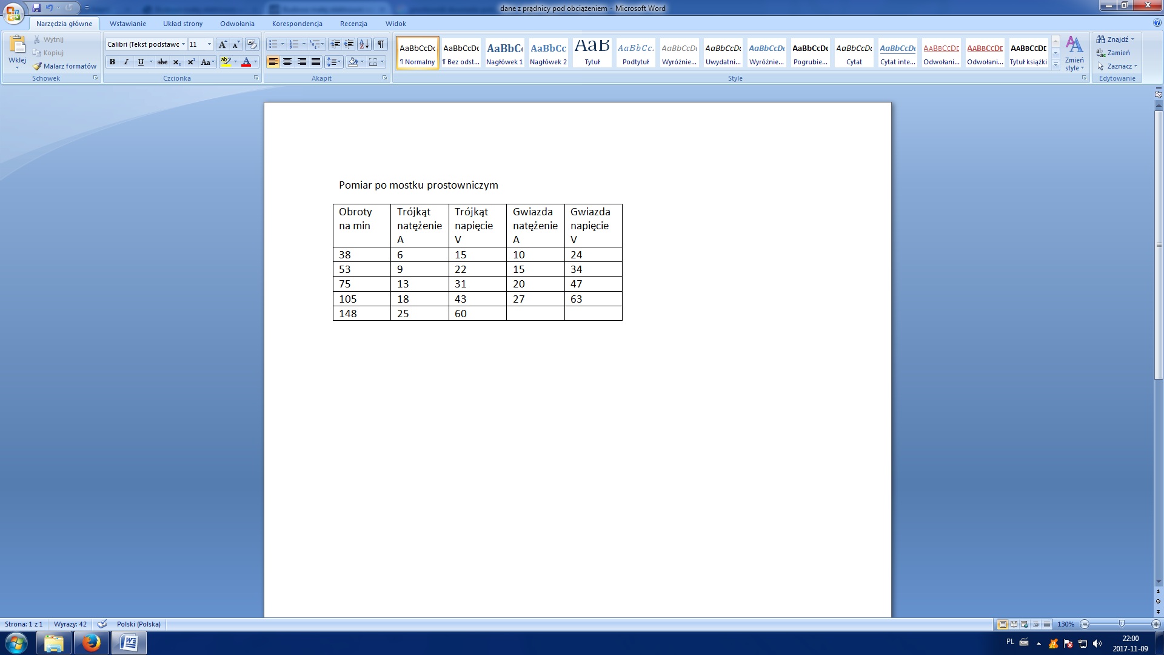Toggle bold formatting button
Image resolution: width=1164 pixels, height=655 pixels.
pyautogui.click(x=112, y=62)
